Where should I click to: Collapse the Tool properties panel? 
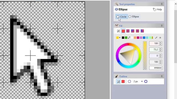point(162,4)
